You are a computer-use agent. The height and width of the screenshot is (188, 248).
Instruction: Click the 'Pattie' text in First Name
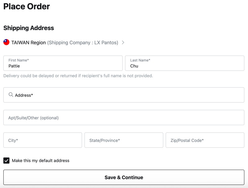[x=14, y=66]
